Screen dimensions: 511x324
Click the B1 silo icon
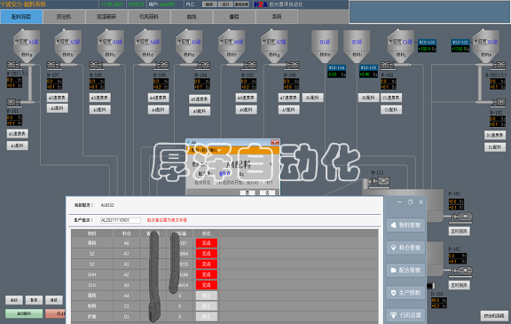click(x=325, y=46)
